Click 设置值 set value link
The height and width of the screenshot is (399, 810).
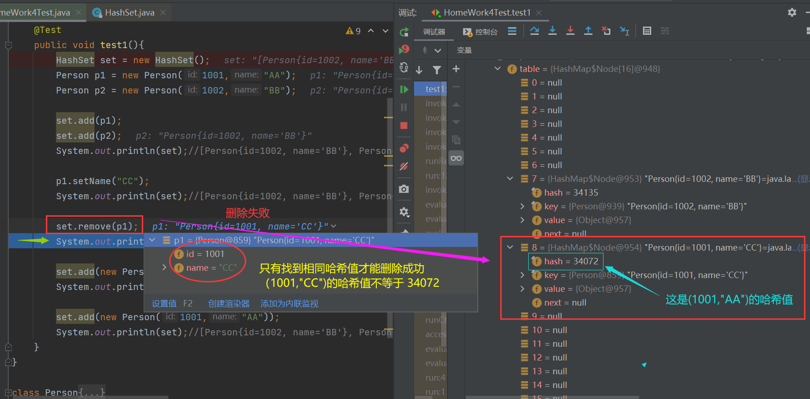tap(164, 304)
